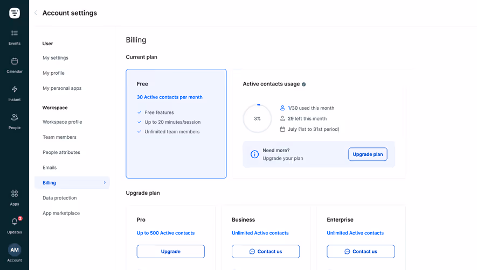Click the person icon beside 1/30 used
Viewport: 477px width, 270px height.
(282, 108)
